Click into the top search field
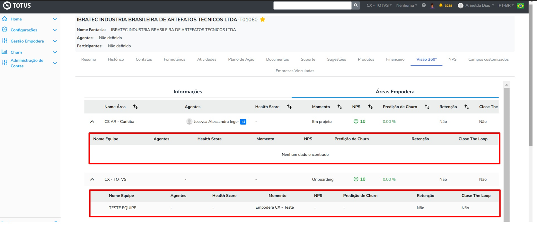The height and width of the screenshot is (243, 537). pyautogui.click(x=313, y=5)
